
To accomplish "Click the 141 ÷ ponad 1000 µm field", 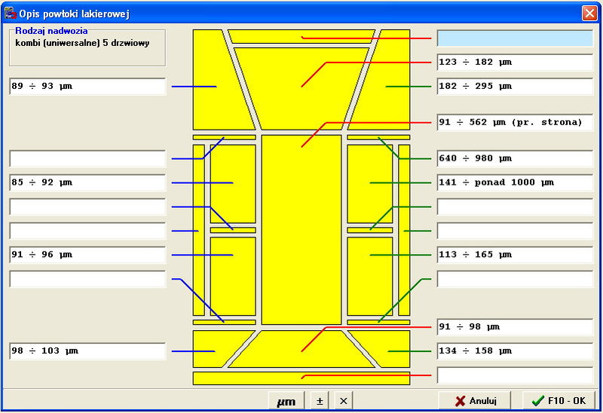I will click(515, 182).
